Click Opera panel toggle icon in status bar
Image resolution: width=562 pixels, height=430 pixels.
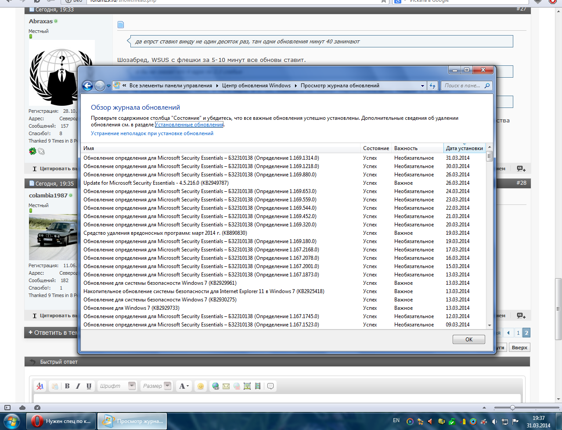[x=7, y=408]
